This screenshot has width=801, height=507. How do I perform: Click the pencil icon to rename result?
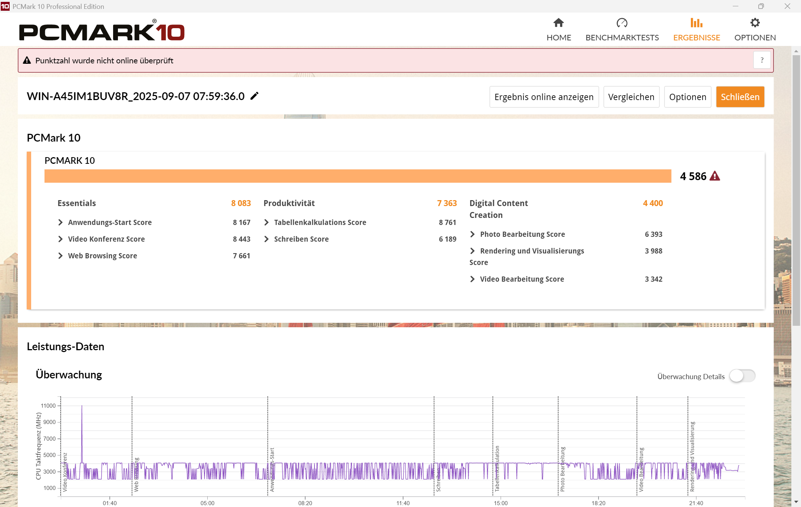(254, 96)
